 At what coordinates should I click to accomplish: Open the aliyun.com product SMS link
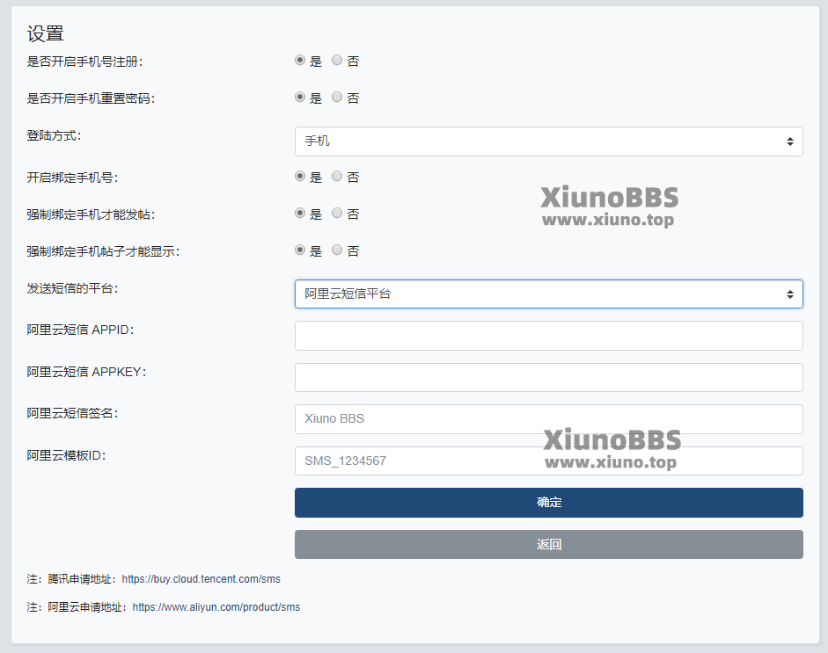tap(216, 607)
